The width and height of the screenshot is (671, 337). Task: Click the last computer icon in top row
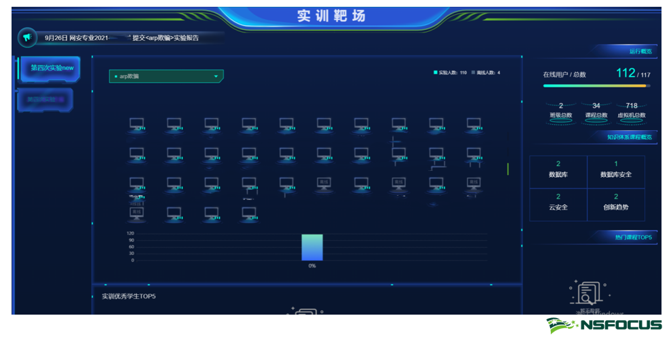pyautogui.click(x=474, y=125)
